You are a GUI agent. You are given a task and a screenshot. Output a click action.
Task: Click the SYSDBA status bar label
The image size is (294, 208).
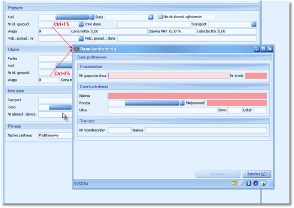(x=81, y=184)
